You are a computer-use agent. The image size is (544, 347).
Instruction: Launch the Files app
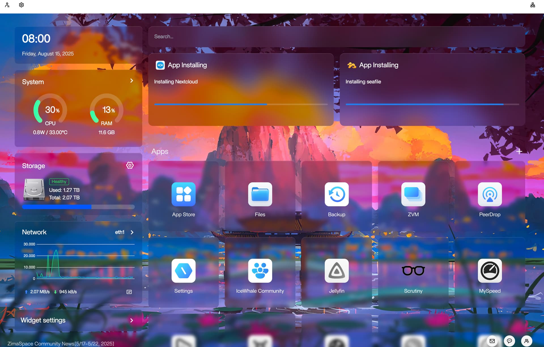click(x=260, y=194)
